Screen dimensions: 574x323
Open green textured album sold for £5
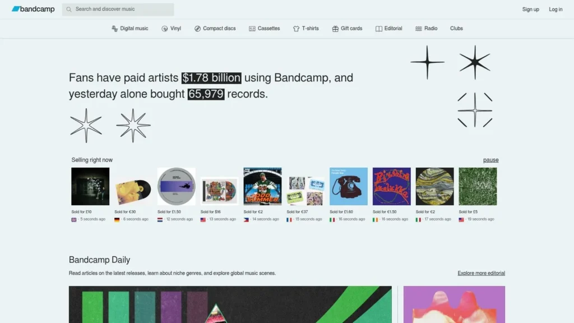click(x=478, y=186)
